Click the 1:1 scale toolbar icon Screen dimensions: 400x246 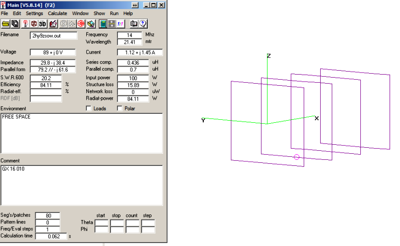120,24
